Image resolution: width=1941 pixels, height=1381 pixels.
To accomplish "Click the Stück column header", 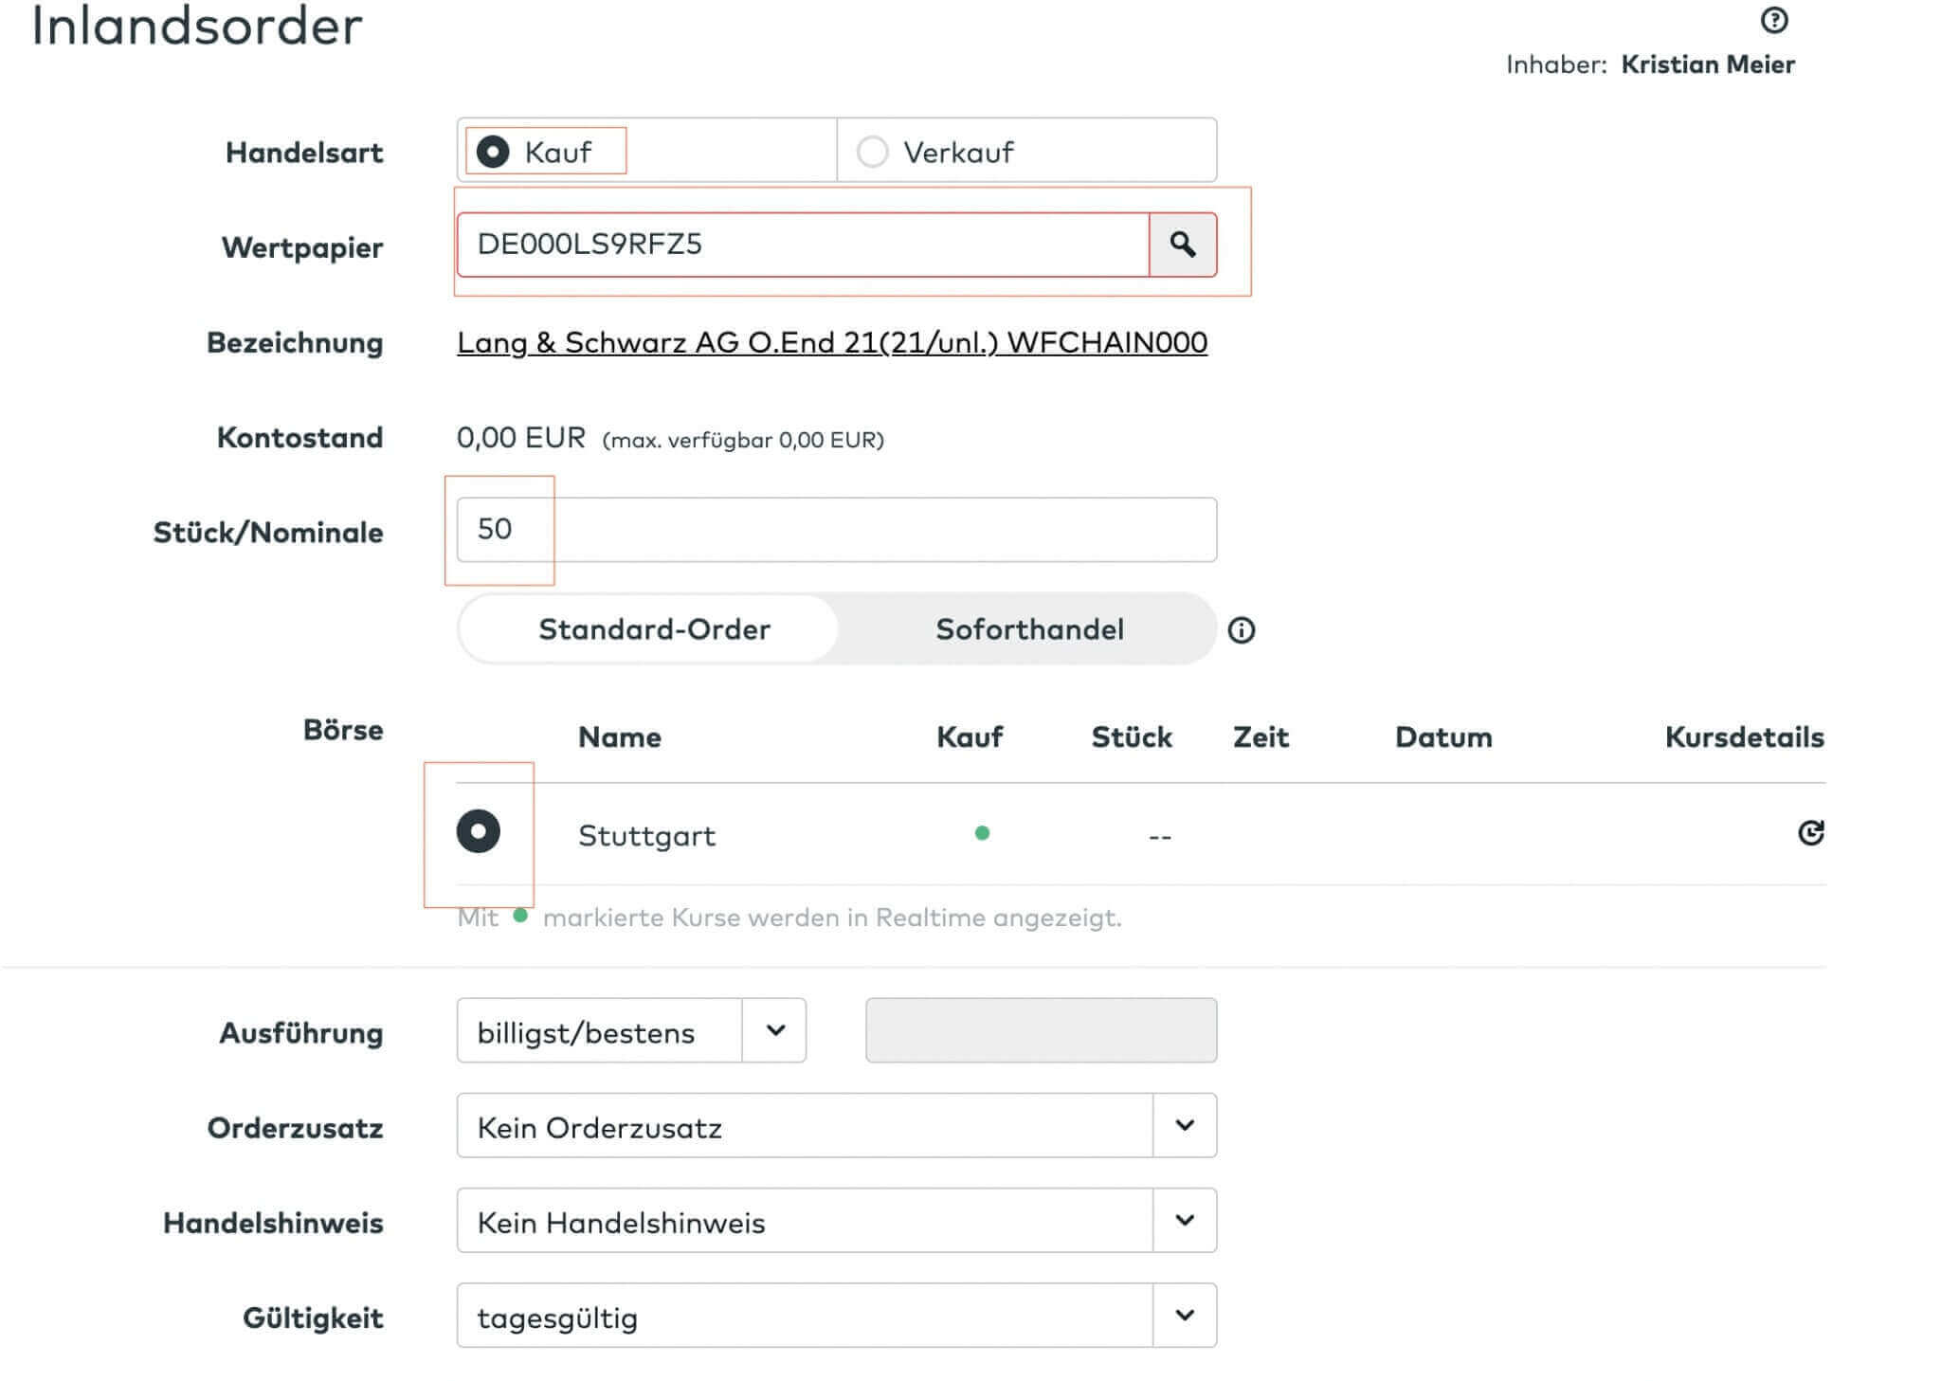I will [x=1132, y=737].
